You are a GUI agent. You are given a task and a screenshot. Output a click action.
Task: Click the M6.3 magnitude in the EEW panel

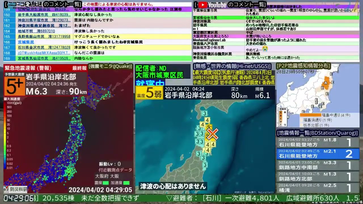click(36, 91)
